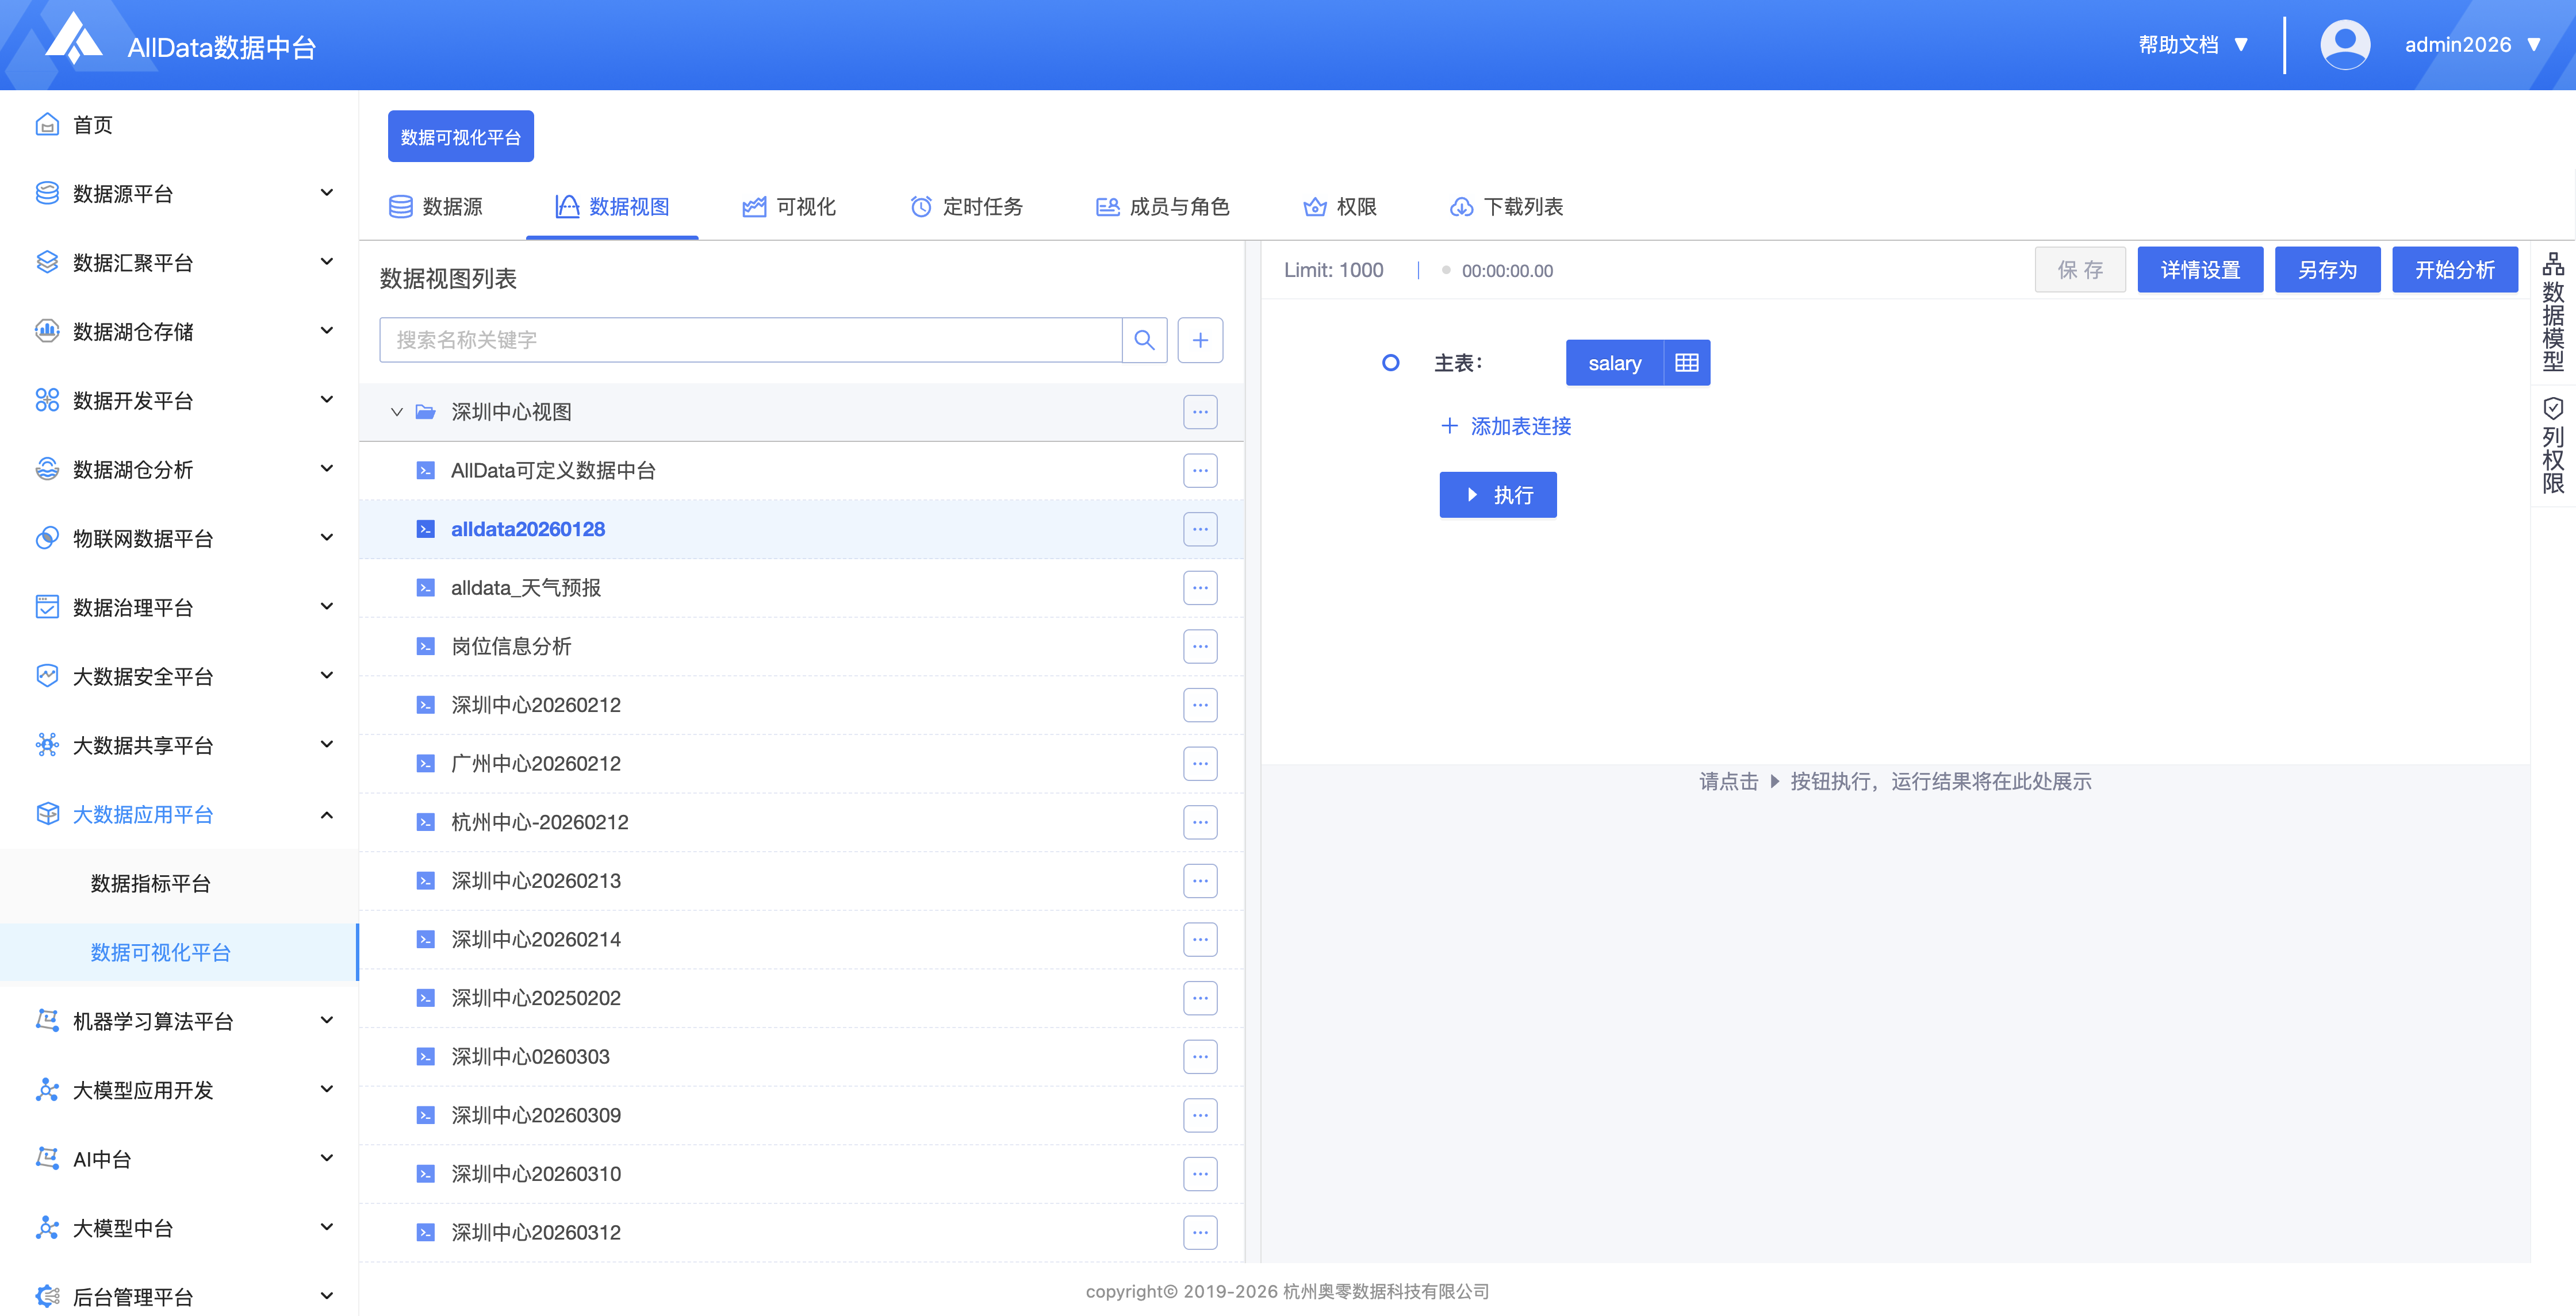Open more options for alldata_天气预报
This screenshot has width=2576, height=1316.
1200,587
